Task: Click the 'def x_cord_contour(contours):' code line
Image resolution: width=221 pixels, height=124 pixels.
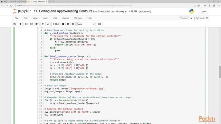Action: pyautogui.click(x=64, y=33)
